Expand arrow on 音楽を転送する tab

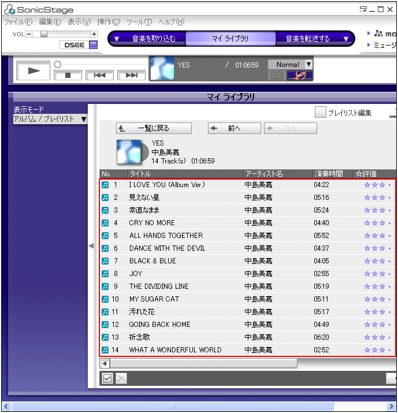point(346,39)
